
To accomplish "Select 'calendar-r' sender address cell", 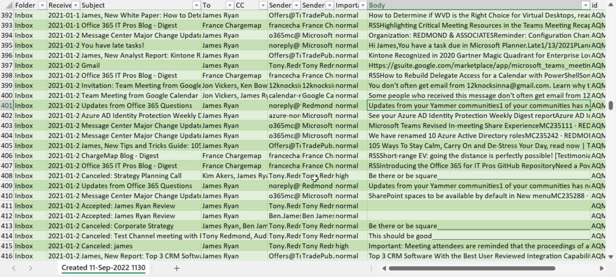I will pyautogui.click(x=285, y=96).
